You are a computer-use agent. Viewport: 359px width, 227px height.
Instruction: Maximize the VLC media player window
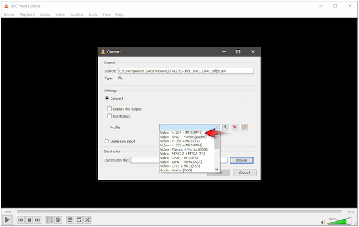pos(335,6)
